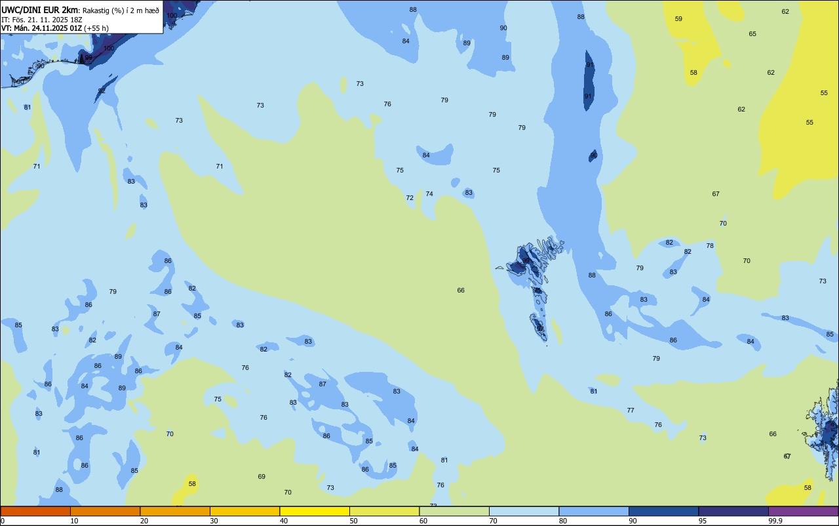Viewport: 839px width, 526px height.
Task: Select the 80–90 medium blue legend swatch
Action: (594, 511)
